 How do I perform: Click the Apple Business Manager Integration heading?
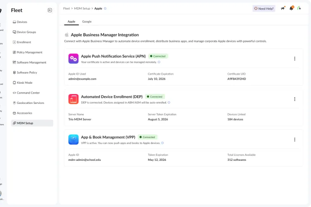coord(105,35)
